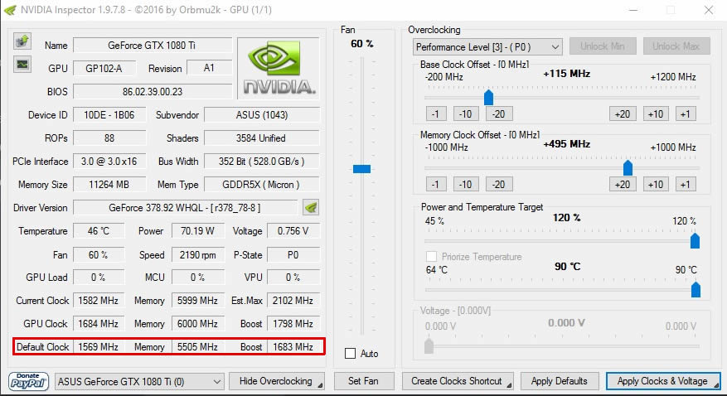Click the Temperature value 46 °C
727x396 pixels.
point(99,230)
